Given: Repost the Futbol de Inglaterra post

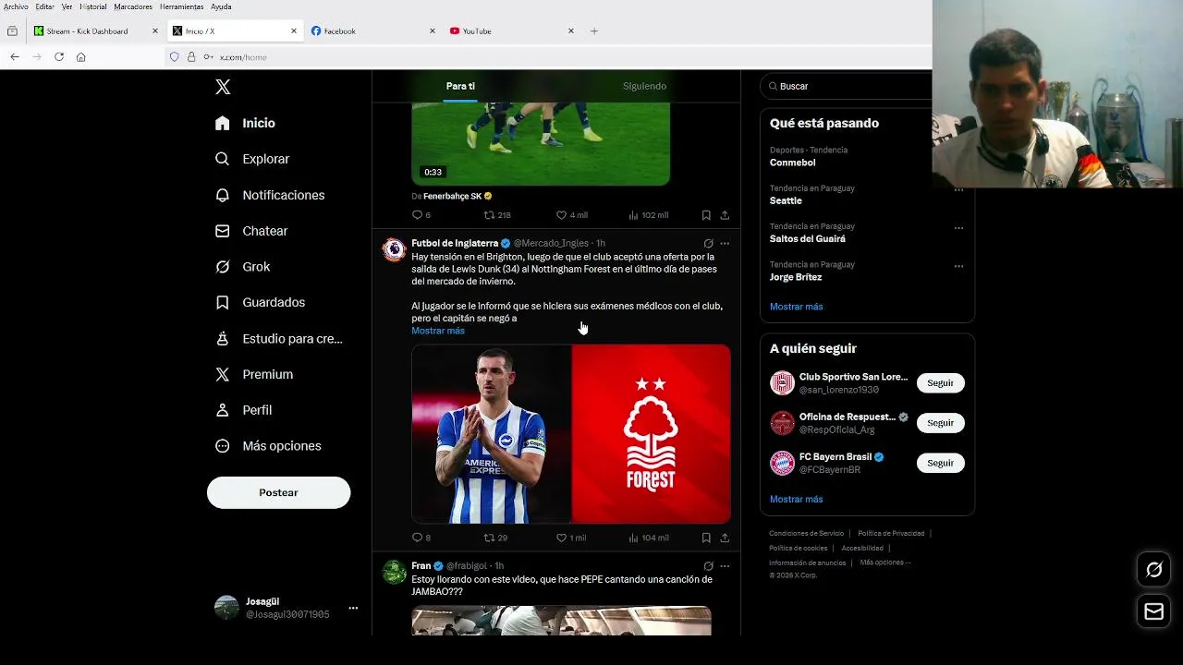Looking at the screenshot, I should 495,538.
